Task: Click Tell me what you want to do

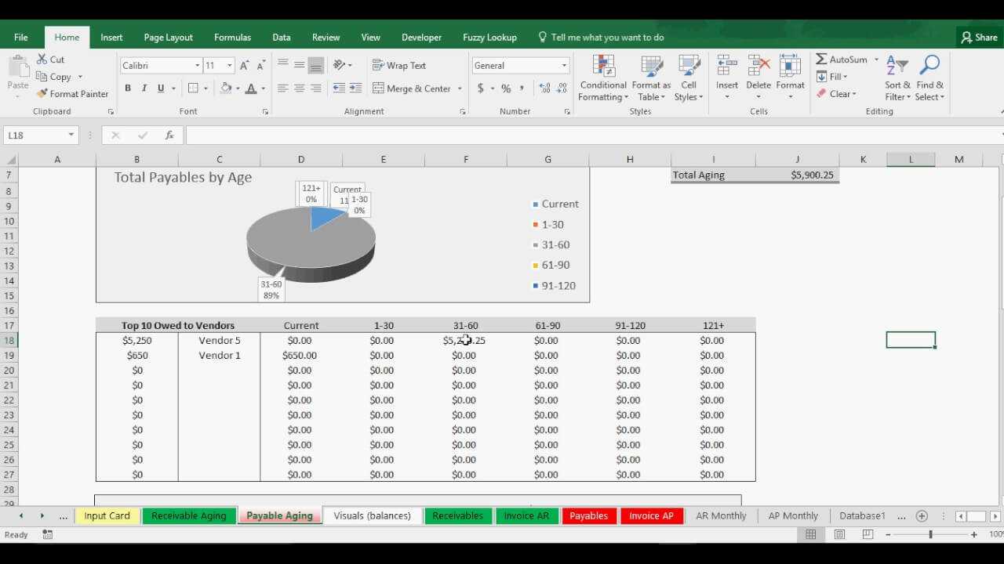Action: point(606,38)
